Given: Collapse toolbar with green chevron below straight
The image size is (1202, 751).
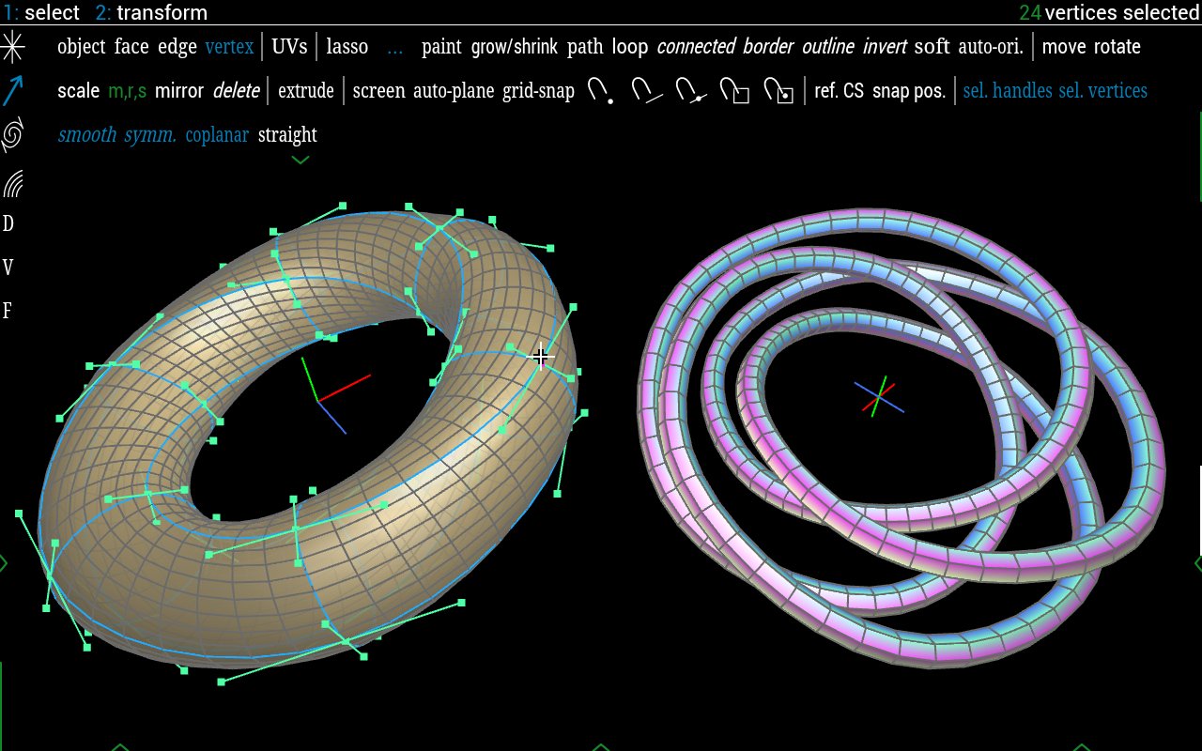Looking at the screenshot, I should click(x=300, y=161).
